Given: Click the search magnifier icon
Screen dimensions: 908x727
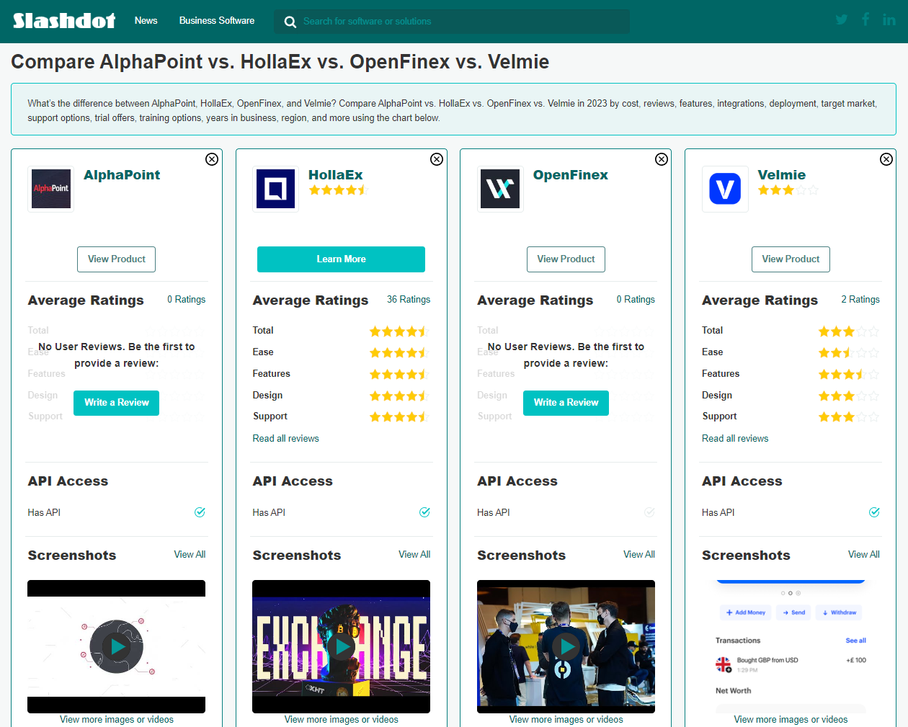Looking at the screenshot, I should (290, 22).
